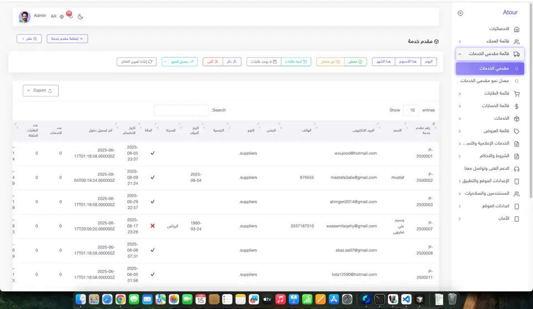Click the فلتر filter button
This screenshot has width=533, height=309.
29,39
